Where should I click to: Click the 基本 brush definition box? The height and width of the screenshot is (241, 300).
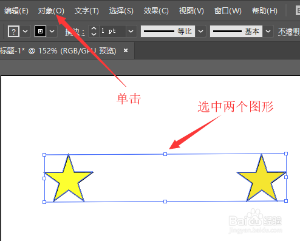[236, 31]
